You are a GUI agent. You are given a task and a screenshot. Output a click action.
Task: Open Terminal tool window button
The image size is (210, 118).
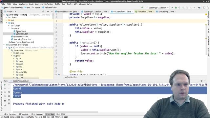[24, 114]
